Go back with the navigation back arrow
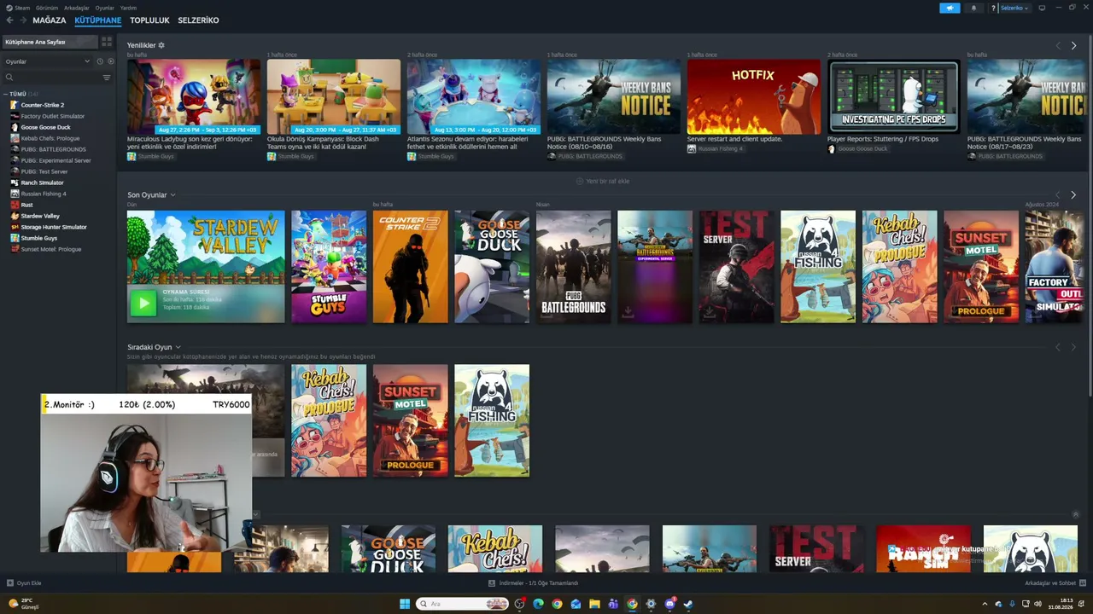This screenshot has height=614, width=1093. tap(9, 20)
